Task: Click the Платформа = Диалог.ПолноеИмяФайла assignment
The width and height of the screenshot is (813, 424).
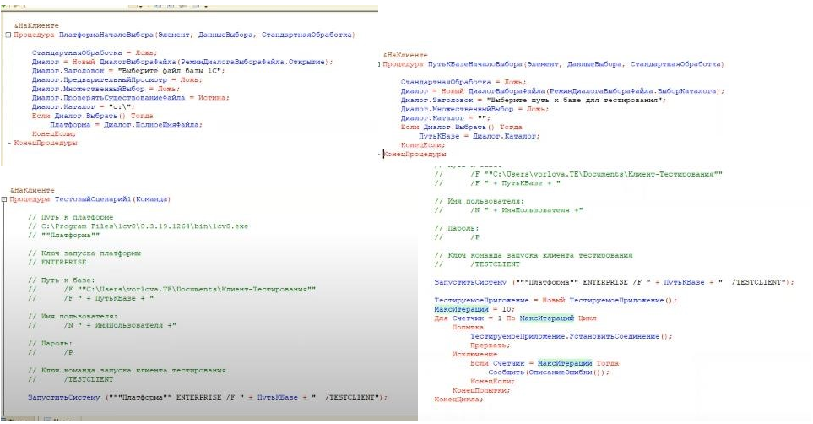Action: pyautogui.click(x=126, y=124)
